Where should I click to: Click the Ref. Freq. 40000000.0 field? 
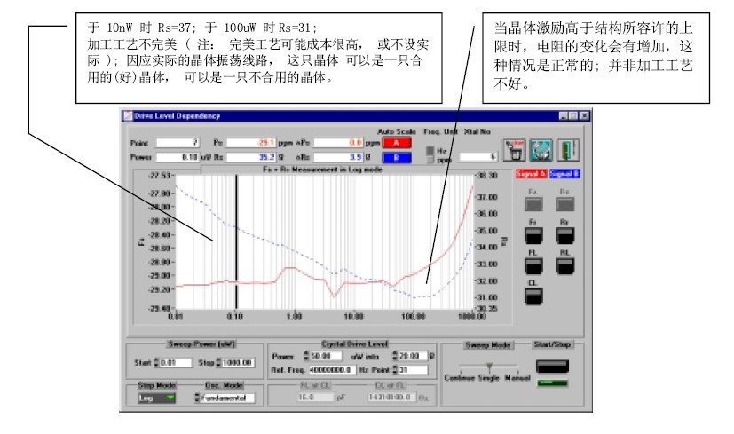click(x=332, y=370)
